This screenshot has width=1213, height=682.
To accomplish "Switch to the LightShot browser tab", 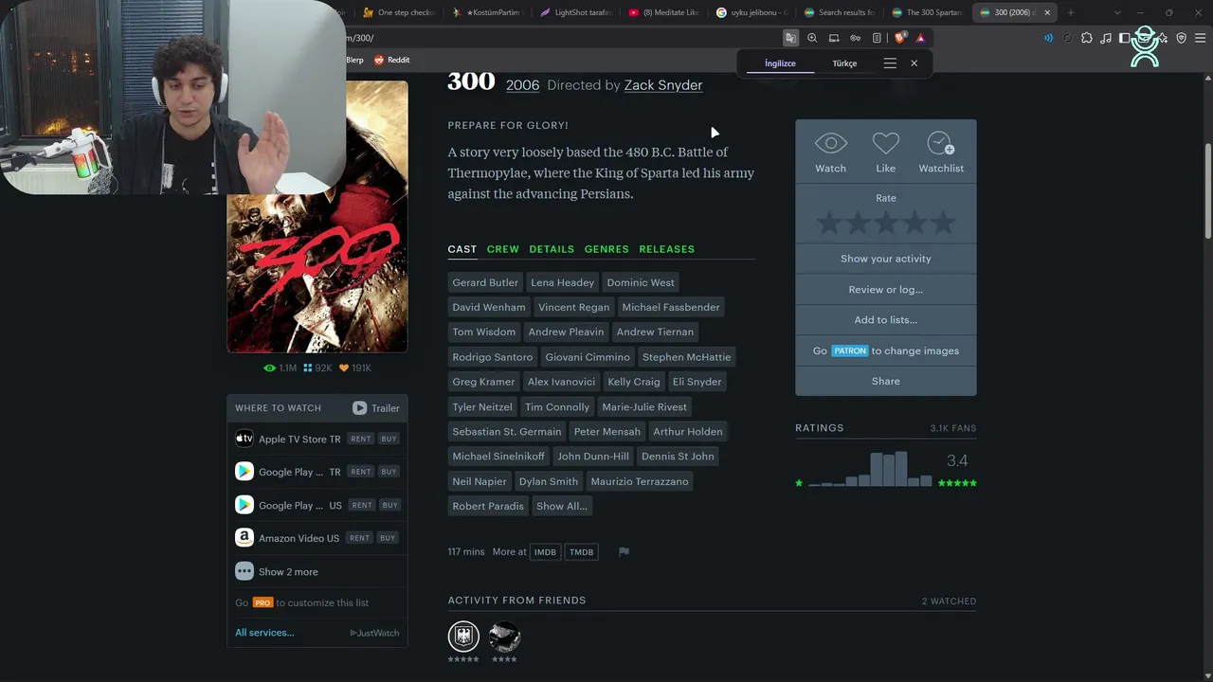I will [x=576, y=12].
